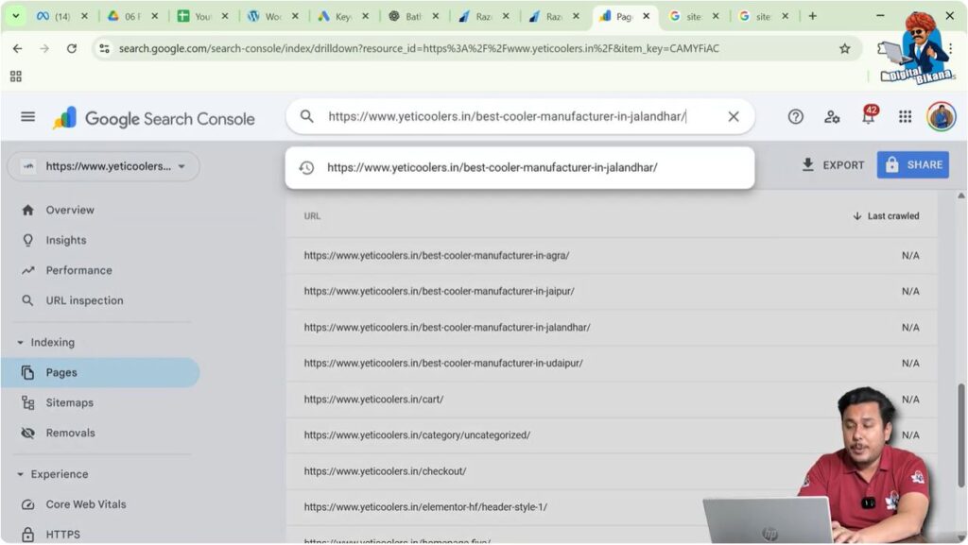Click the URL column header
Viewport: 968px width, 545px height.
312,216
